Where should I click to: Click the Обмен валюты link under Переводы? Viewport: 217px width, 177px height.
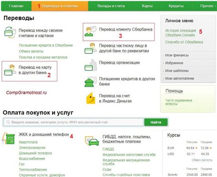[x=31, y=51]
